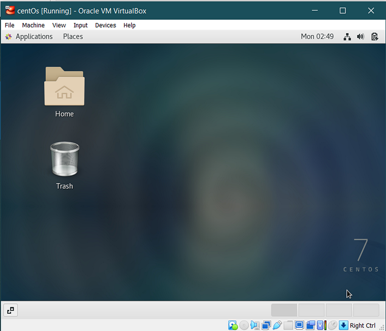Click the video capture recording icon
This screenshot has height=331, width=386.
[x=311, y=325]
